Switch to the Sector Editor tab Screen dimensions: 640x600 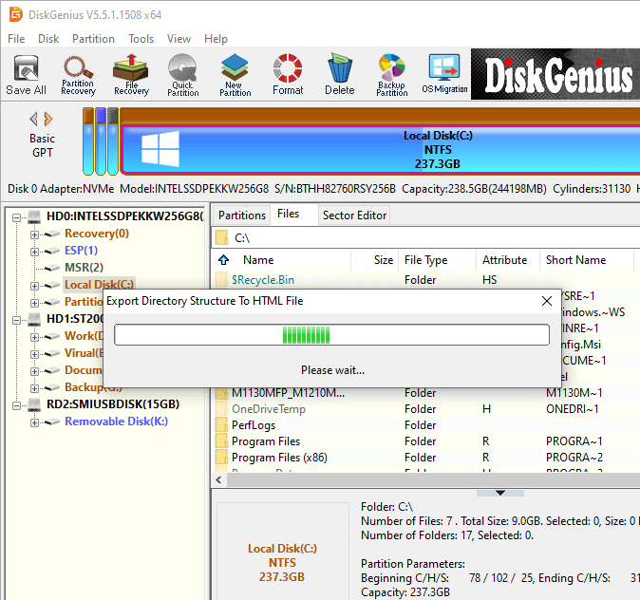click(x=354, y=216)
